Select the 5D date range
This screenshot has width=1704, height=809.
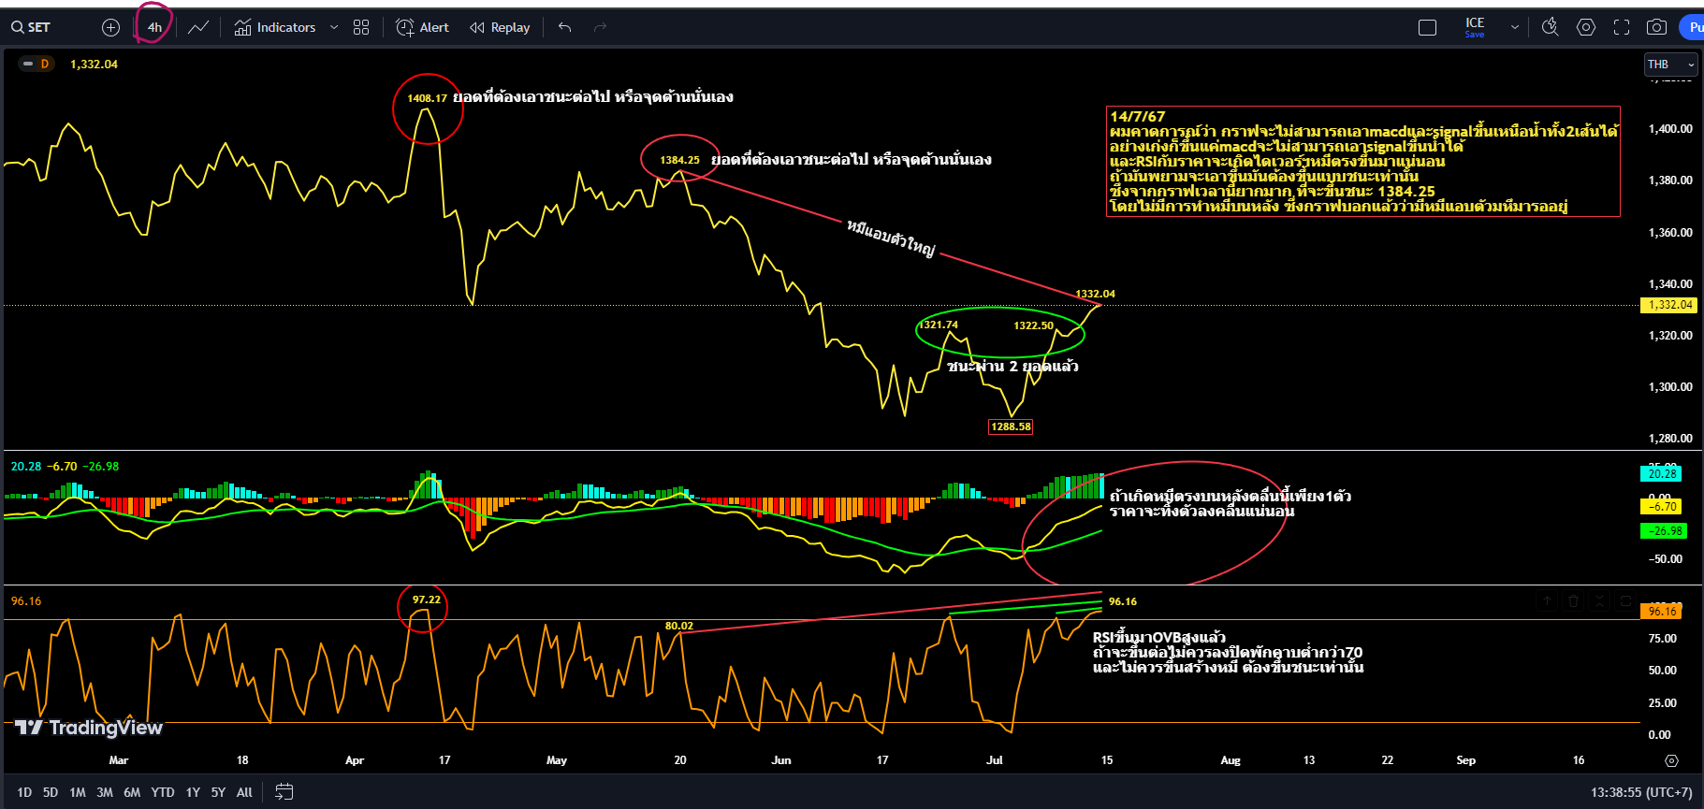(51, 792)
